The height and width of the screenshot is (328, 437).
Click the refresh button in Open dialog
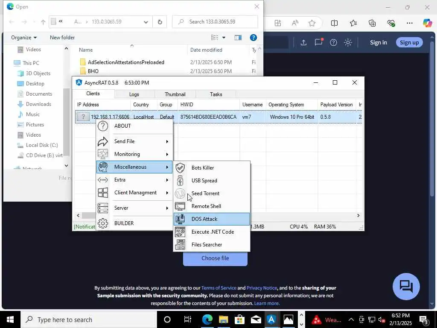(x=160, y=22)
